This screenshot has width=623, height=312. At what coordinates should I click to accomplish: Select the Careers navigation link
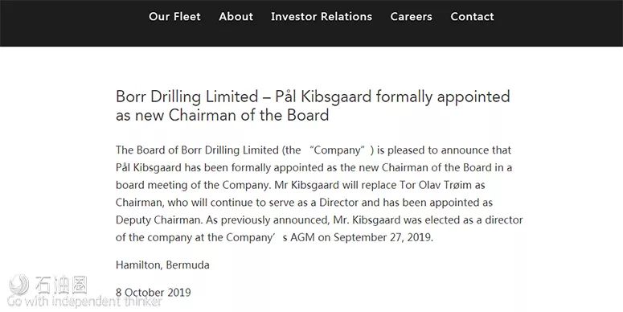tap(411, 17)
